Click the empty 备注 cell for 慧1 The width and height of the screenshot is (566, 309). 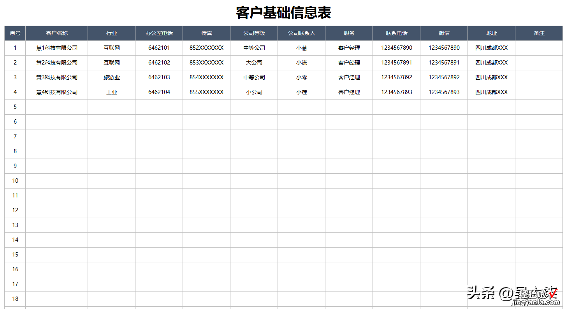pyautogui.click(x=539, y=48)
